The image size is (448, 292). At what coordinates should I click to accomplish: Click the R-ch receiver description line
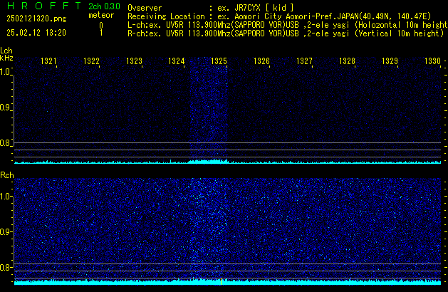[286, 33]
